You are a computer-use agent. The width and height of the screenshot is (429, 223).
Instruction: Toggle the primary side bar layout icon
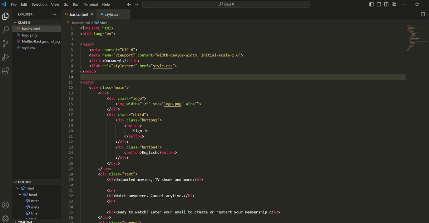[x=371, y=4]
